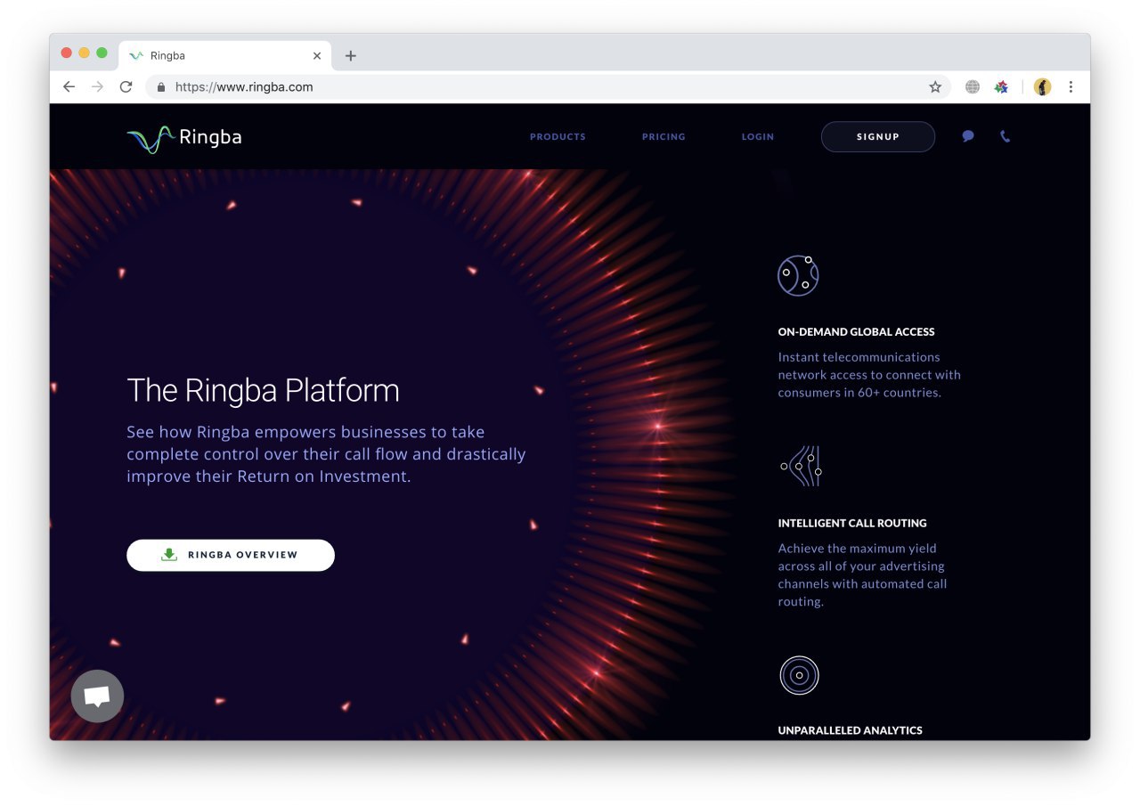Click the address bar showing www.ringba.com
Image resolution: width=1140 pixels, height=806 pixels.
(548, 87)
